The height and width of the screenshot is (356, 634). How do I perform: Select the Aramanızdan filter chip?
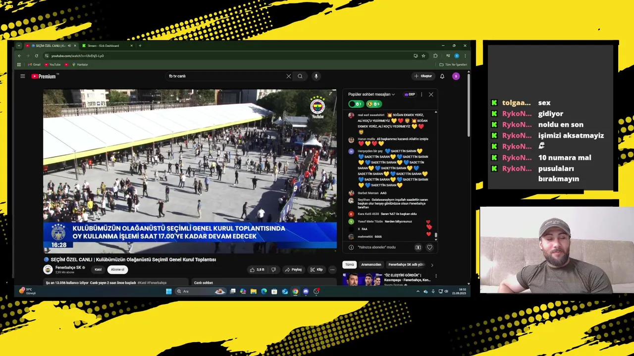click(371, 265)
